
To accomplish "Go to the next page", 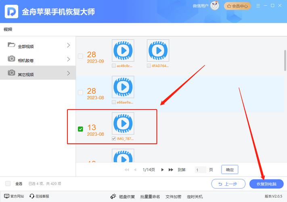I will click(162, 170).
